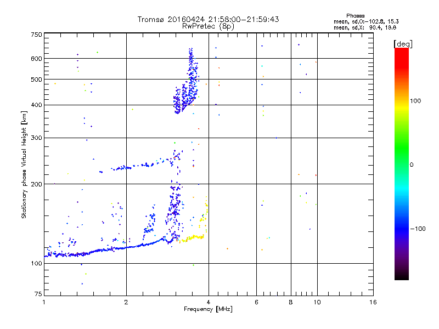Click the "RwPretec (8p)" subtitle

pyautogui.click(x=208, y=26)
